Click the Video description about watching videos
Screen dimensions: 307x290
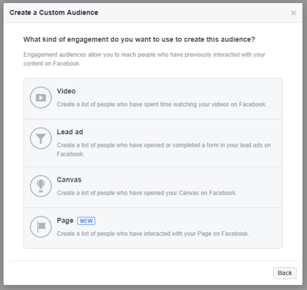162,104
